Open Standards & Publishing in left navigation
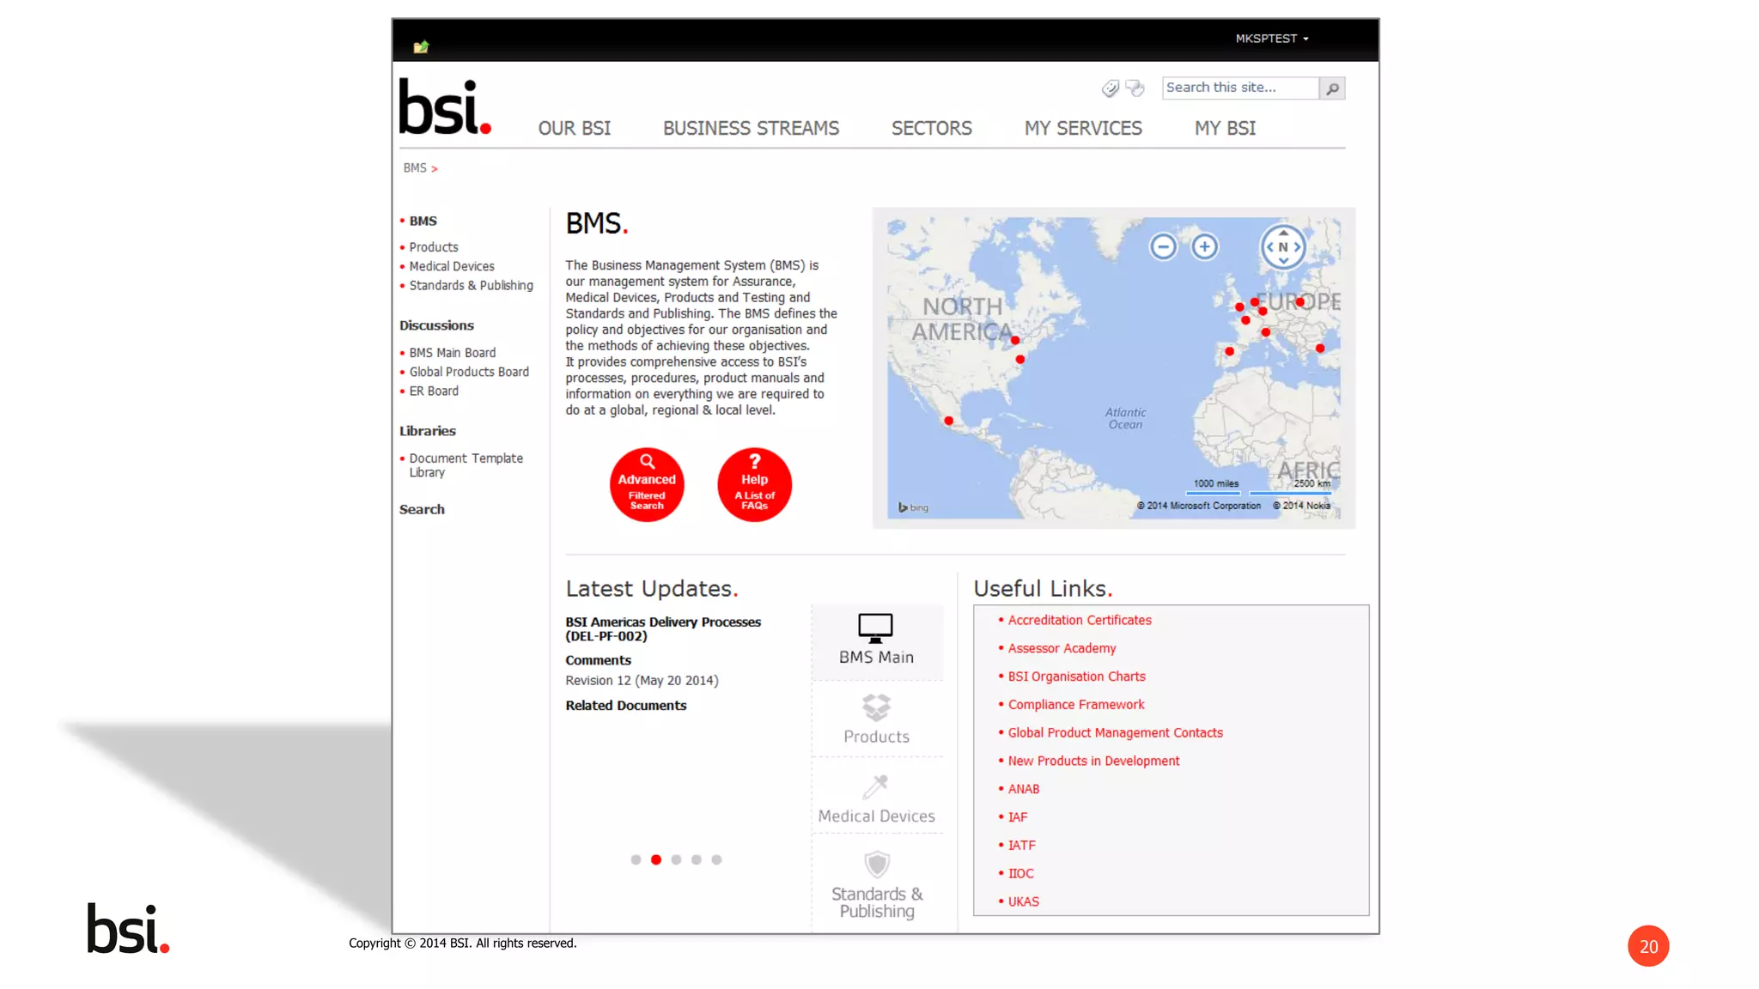The image size is (1759, 989). coord(471,285)
